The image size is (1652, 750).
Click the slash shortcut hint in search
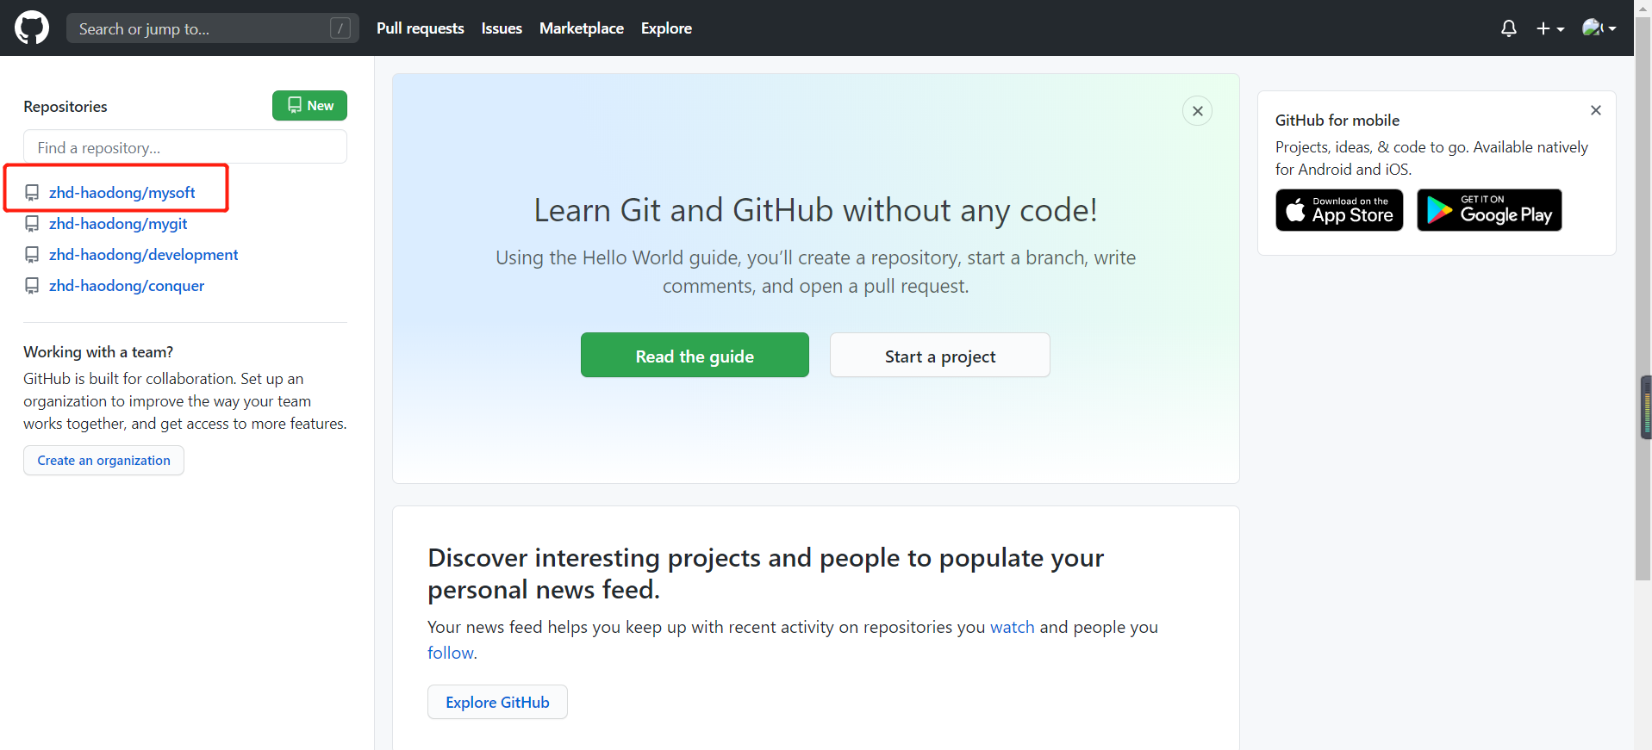pyautogui.click(x=340, y=28)
